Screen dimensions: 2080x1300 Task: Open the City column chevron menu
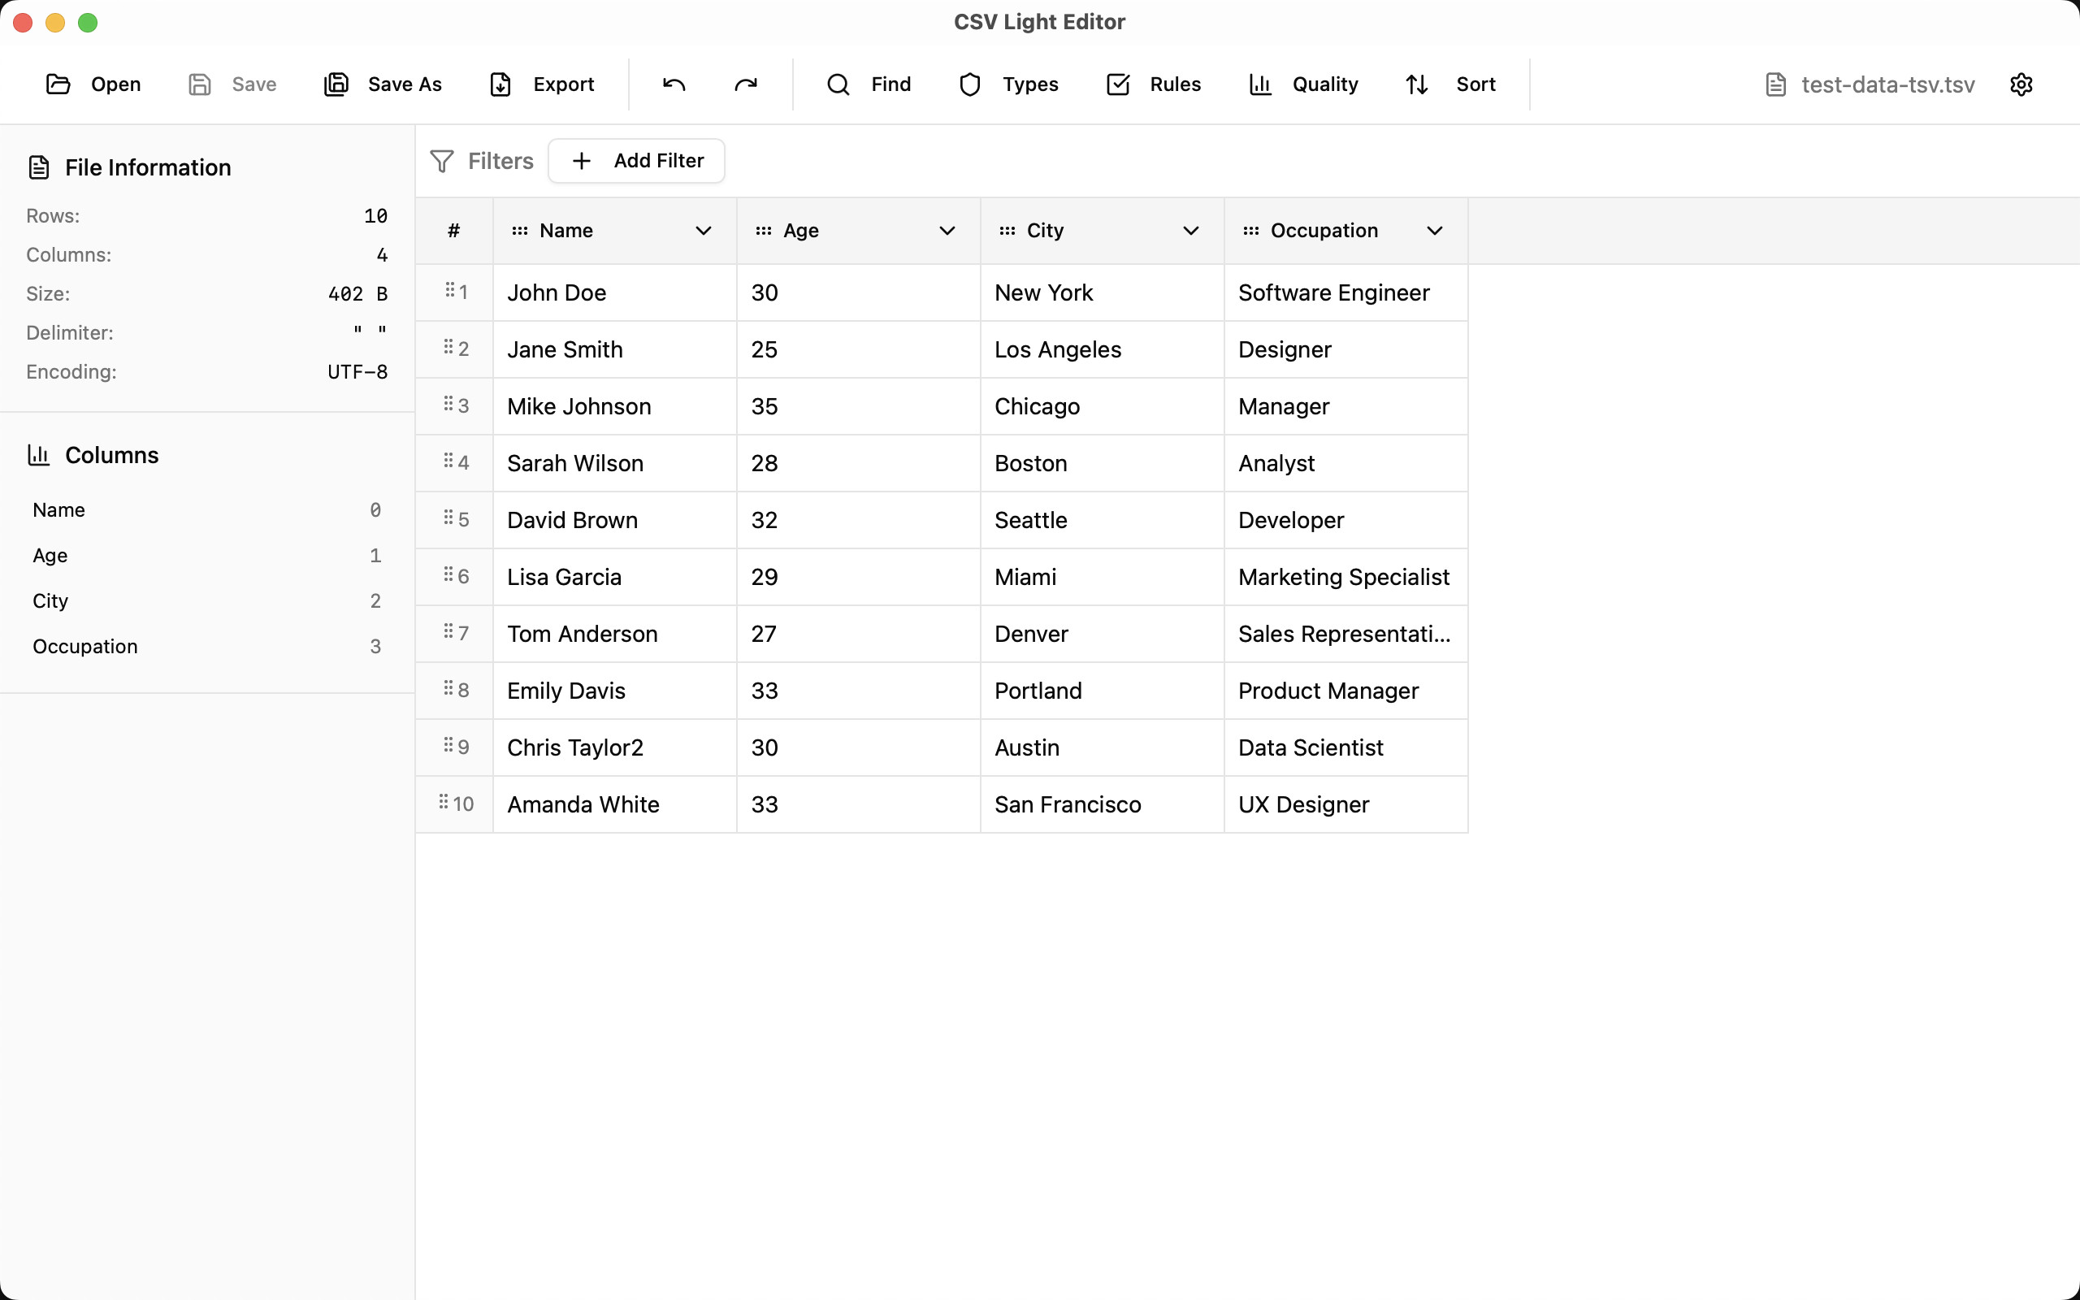tap(1190, 231)
